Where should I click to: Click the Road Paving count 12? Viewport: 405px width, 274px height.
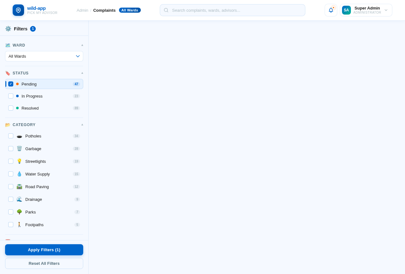pos(76,187)
